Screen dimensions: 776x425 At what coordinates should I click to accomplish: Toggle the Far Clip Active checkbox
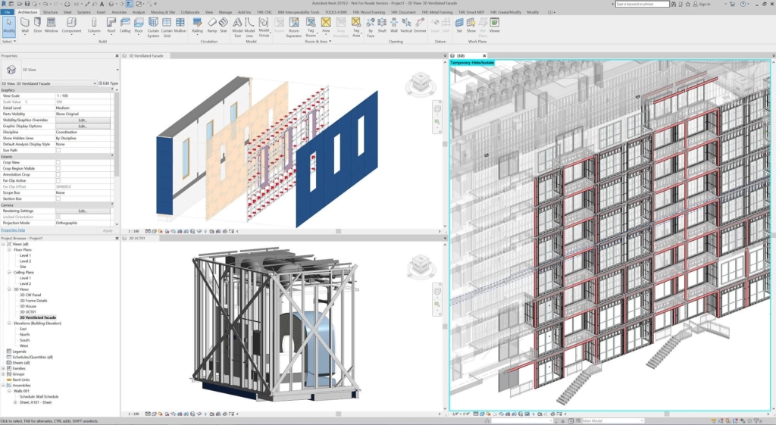(58, 180)
